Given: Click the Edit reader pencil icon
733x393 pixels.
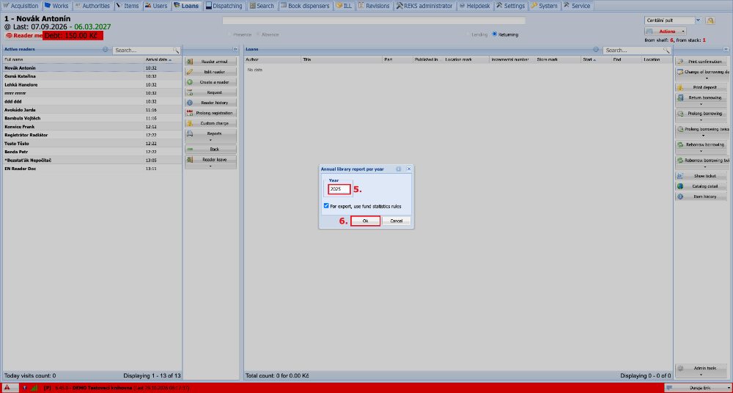Looking at the screenshot, I should pyautogui.click(x=190, y=72).
